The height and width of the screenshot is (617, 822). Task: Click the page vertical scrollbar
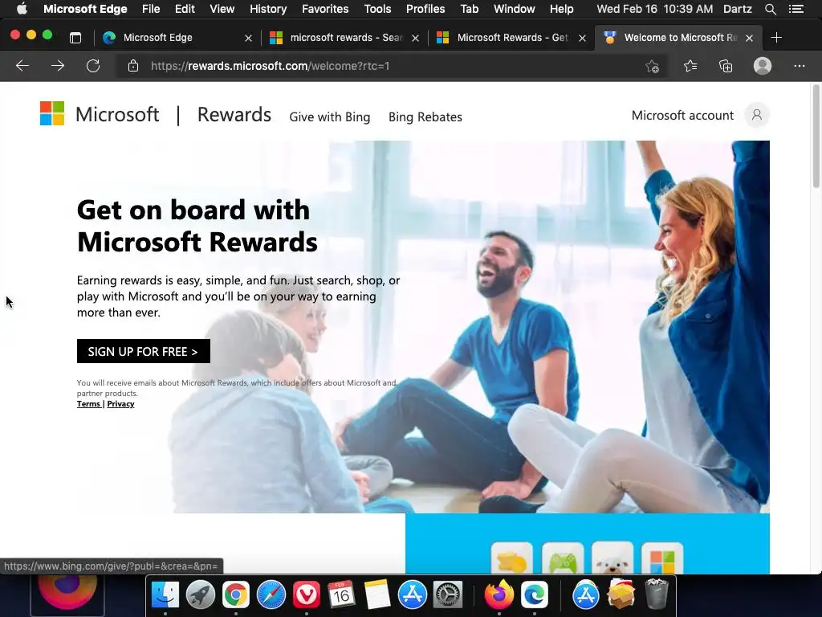pyautogui.click(x=816, y=135)
